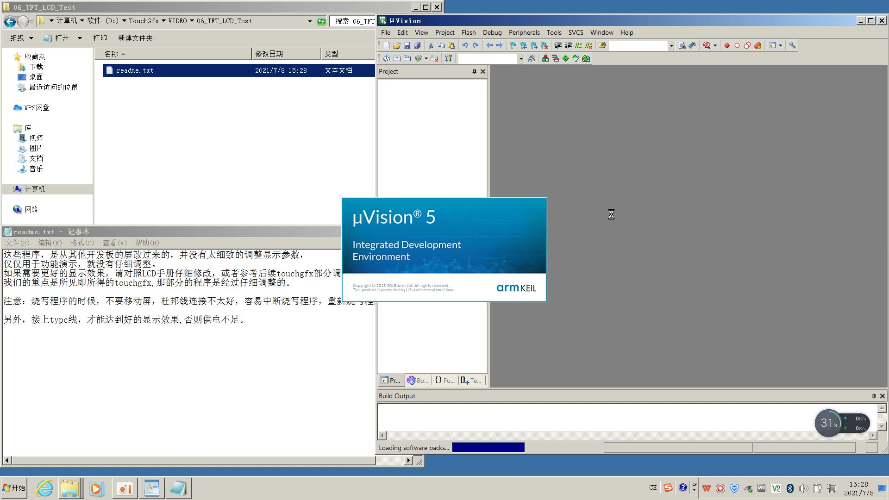The height and width of the screenshot is (500, 889).
Task: Click the Save icon in µVision toolbar
Action: tap(407, 45)
